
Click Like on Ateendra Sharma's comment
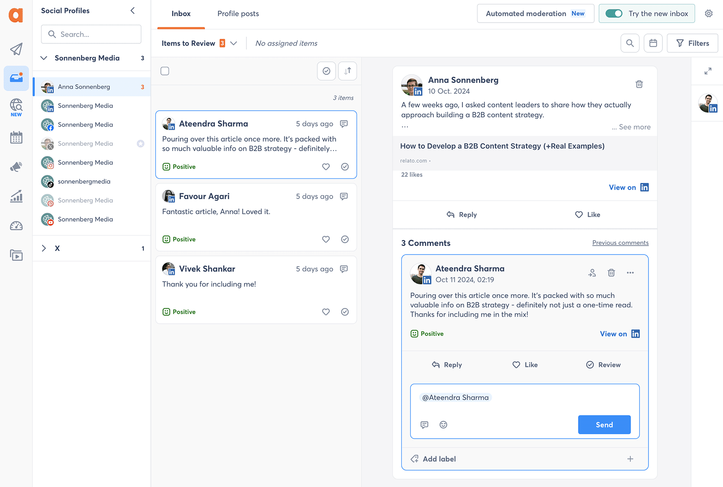pyautogui.click(x=525, y=365)
